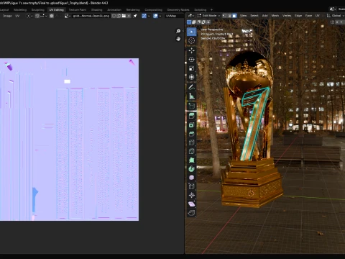Select the Cursor tool
The height and width of the screenshot is (259, 345).
pos(191,41)
